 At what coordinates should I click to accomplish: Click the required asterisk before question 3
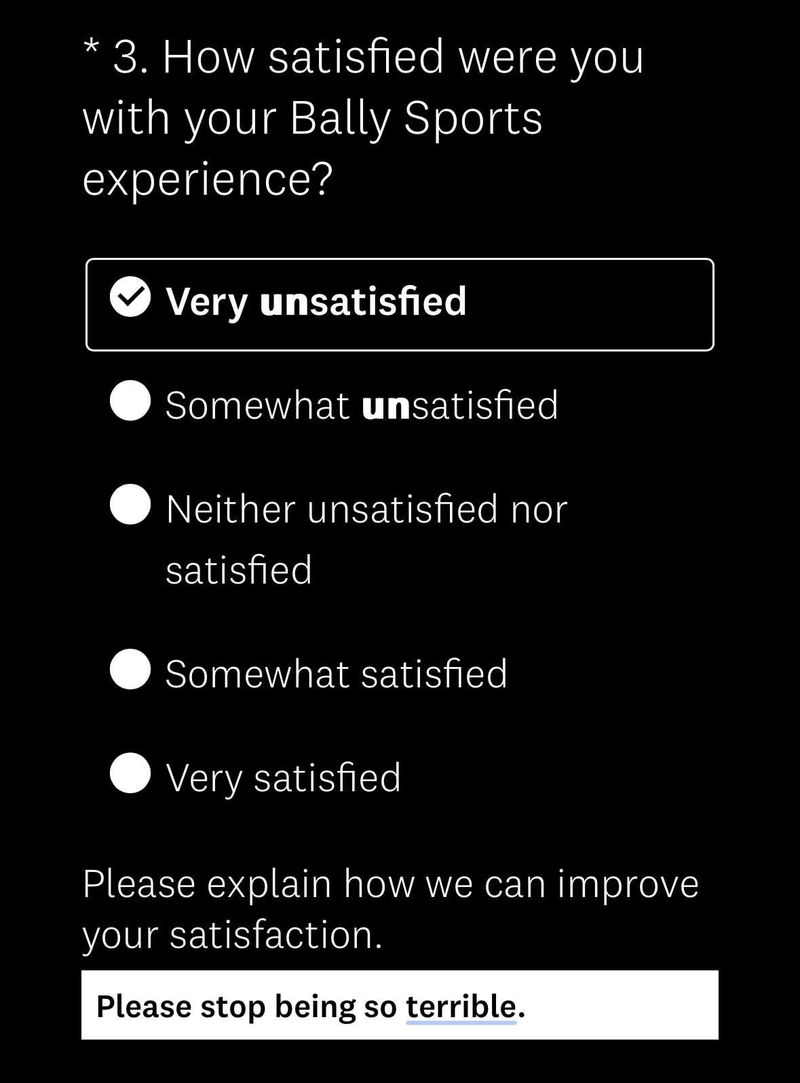92,49
